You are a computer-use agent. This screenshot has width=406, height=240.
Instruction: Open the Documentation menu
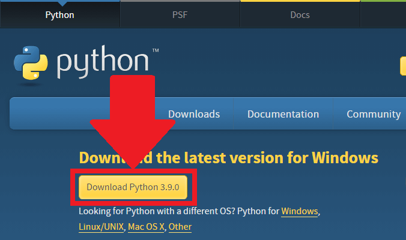click(283, 114)
